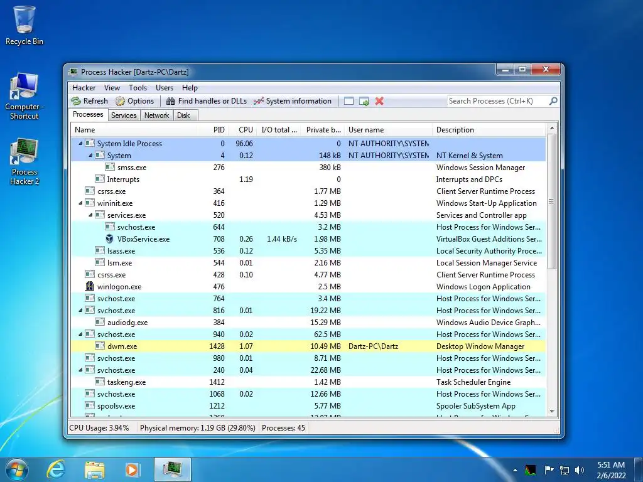Click the Refresh toolbar button
Viewport: 643px width, 482px height.
point(89,101)
